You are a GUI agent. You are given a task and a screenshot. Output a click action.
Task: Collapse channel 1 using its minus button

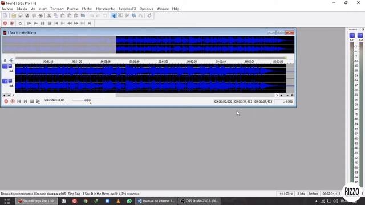tap(10, 66)
